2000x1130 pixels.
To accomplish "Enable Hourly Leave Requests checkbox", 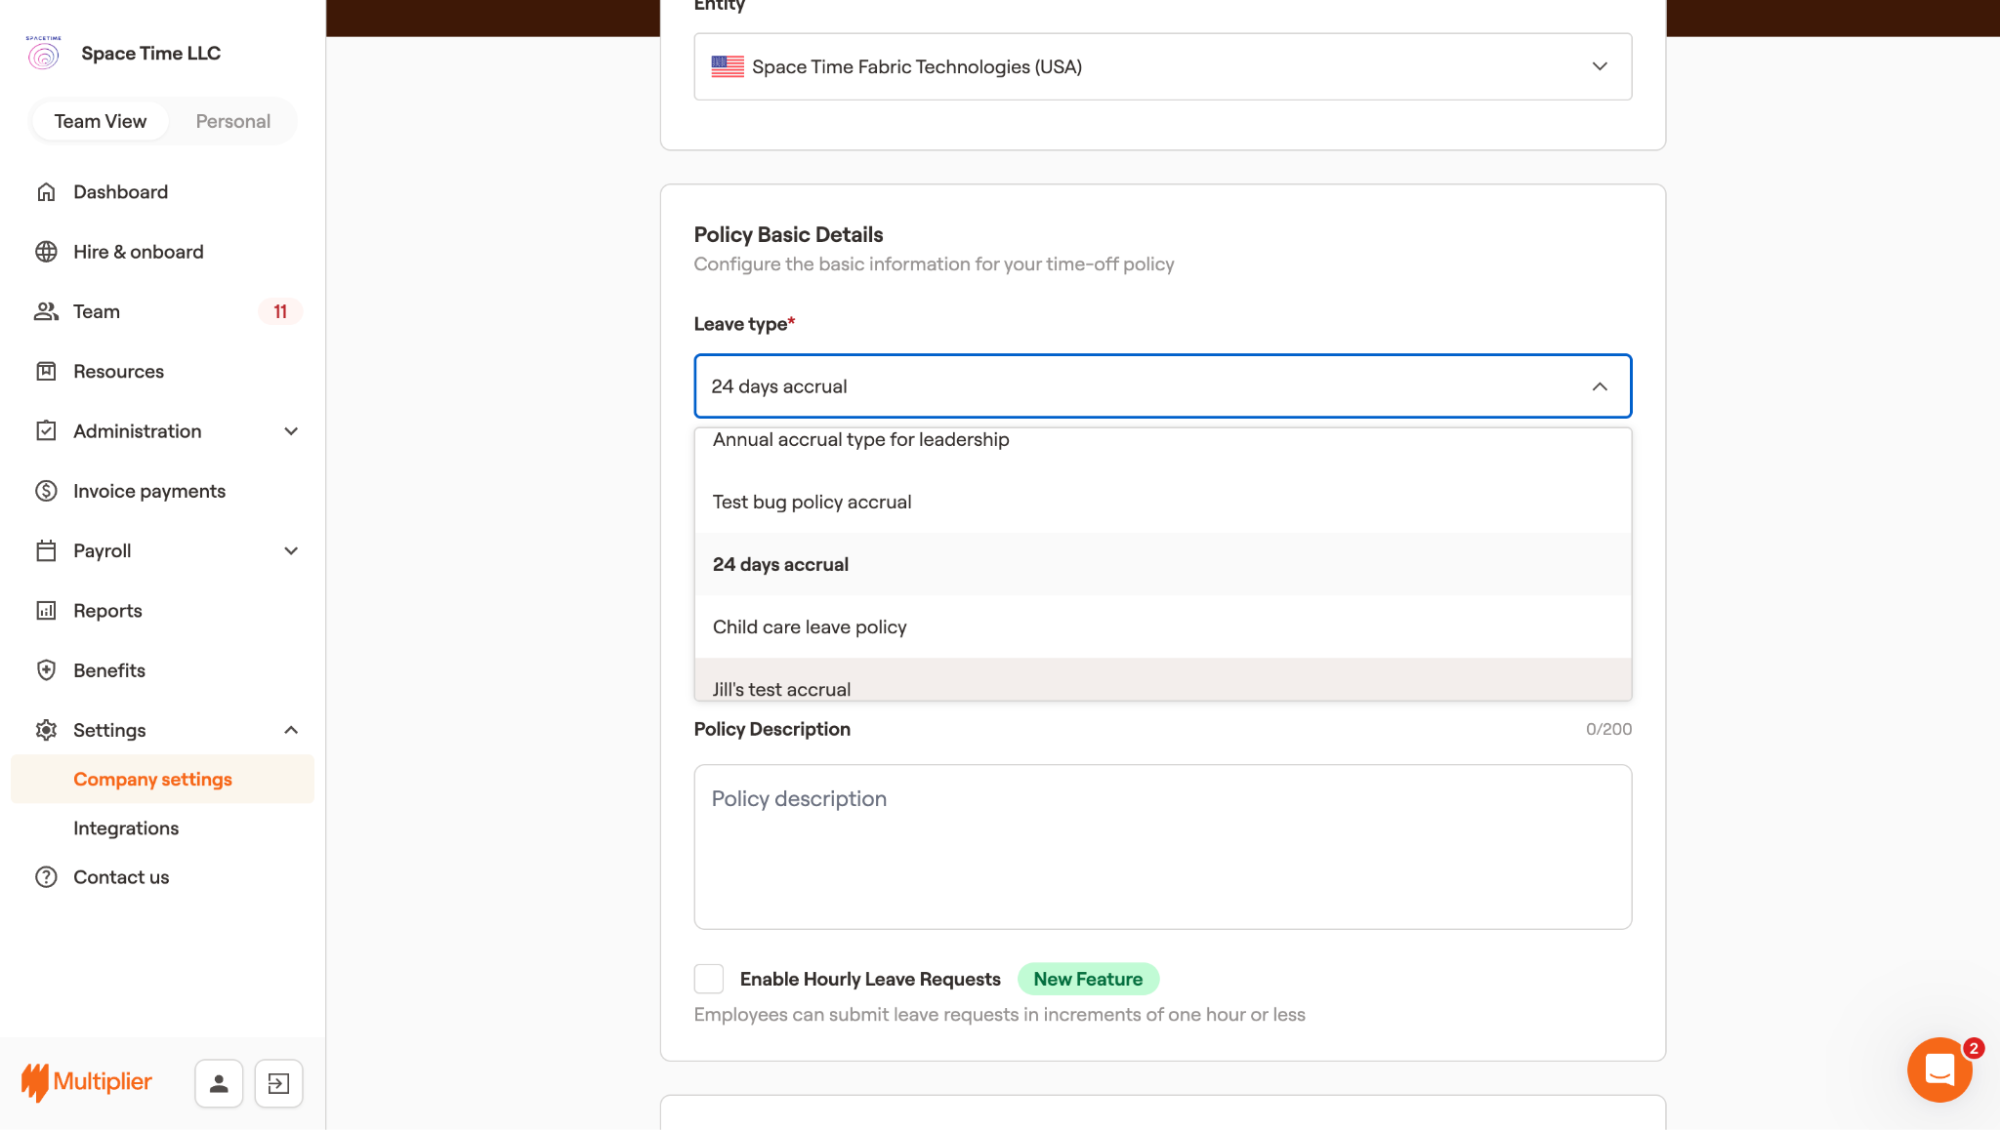I will coord(709,979).
